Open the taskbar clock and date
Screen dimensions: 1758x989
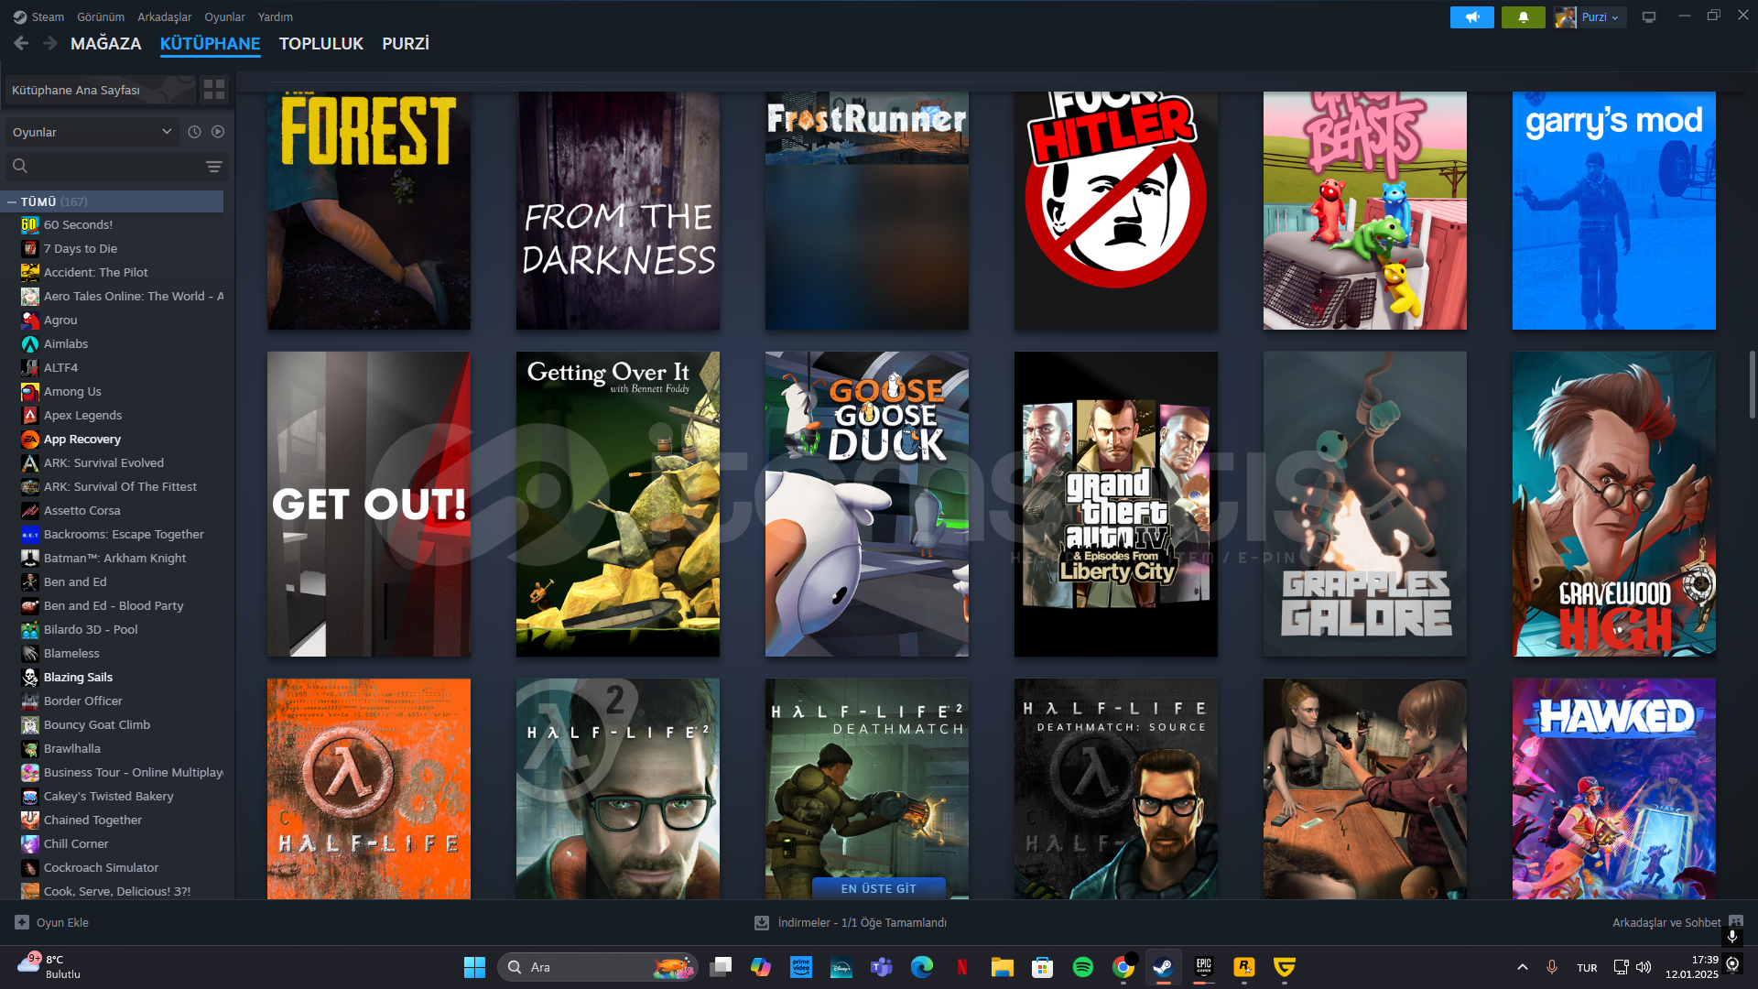pos(1691,967)
